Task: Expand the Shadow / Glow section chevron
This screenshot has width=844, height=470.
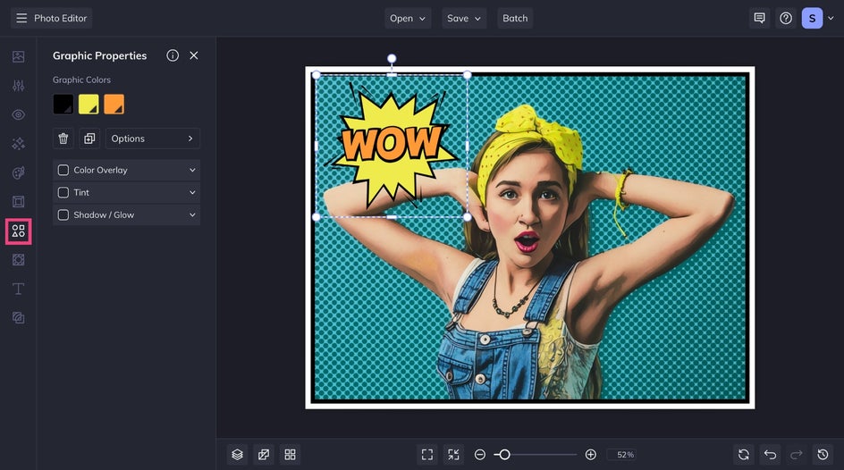Action: tap(192, 215)
